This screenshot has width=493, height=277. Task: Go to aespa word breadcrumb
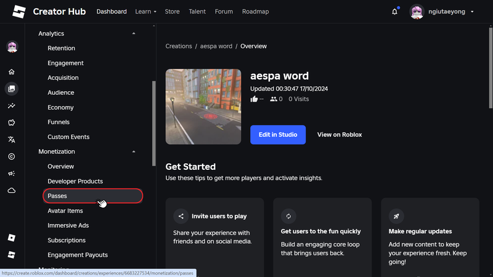point(216,46)
